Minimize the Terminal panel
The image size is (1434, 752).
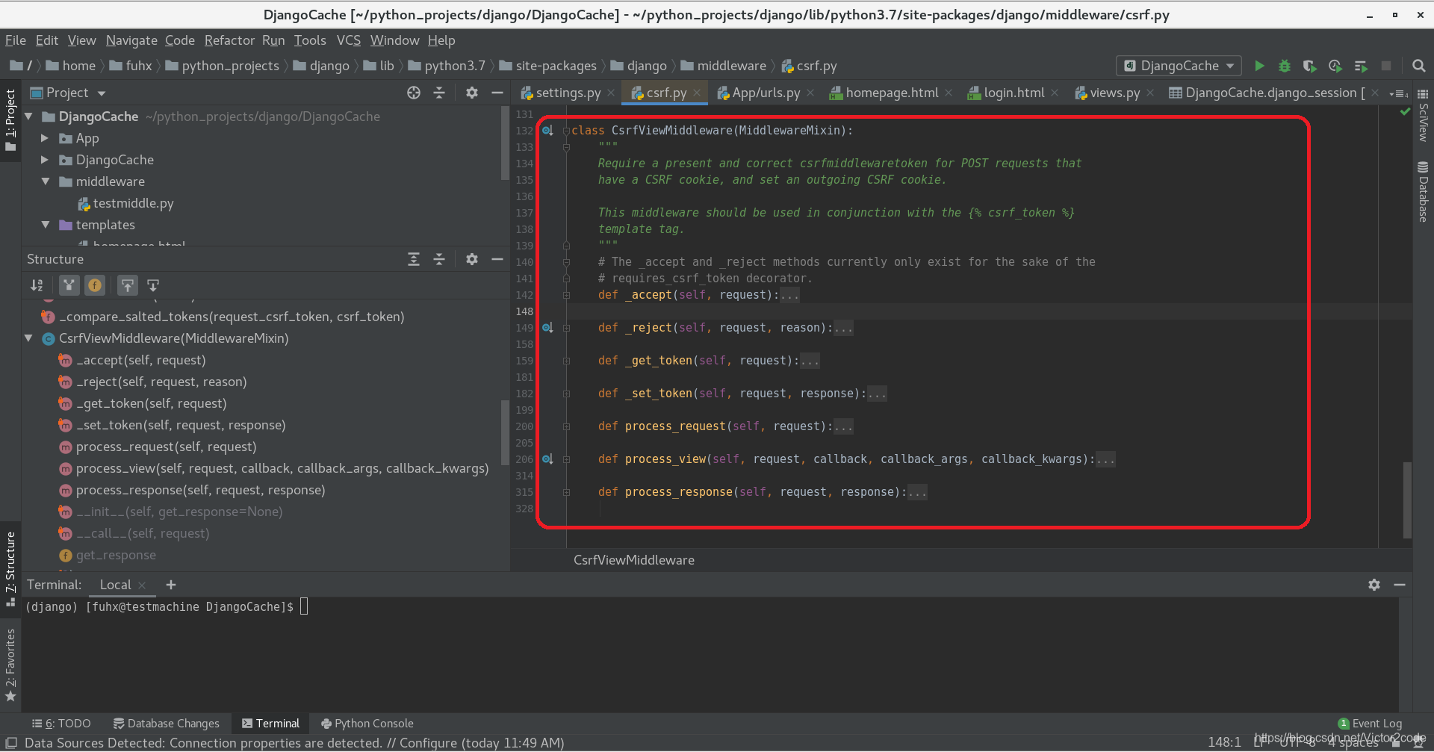click(1400, 585)
